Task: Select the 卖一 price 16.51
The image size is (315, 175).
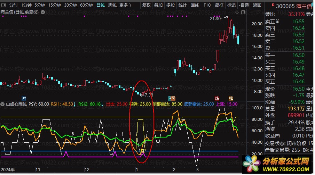Action: pyautogui.click(x=298, y=48)
